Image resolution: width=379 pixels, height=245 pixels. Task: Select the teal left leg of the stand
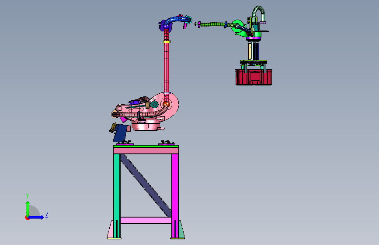(117, 195)
